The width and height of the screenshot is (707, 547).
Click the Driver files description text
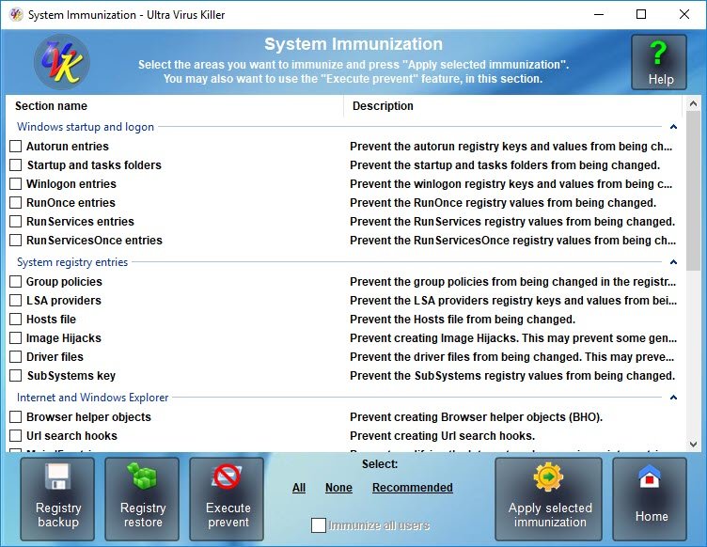tap(512, 357)
